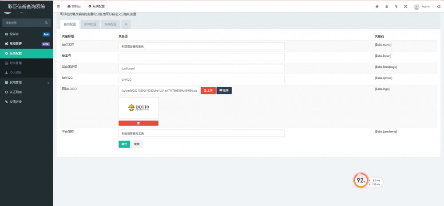Switch to the 邮件配置 tab
The width and height of the screenshot is (444, 206).
pyautogui.click(x=90, y=24)
